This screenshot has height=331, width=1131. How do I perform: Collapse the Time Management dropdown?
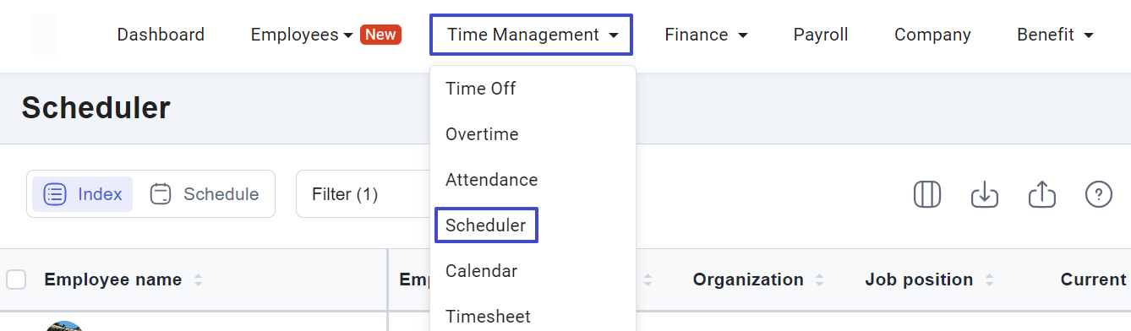pos(531,35)
